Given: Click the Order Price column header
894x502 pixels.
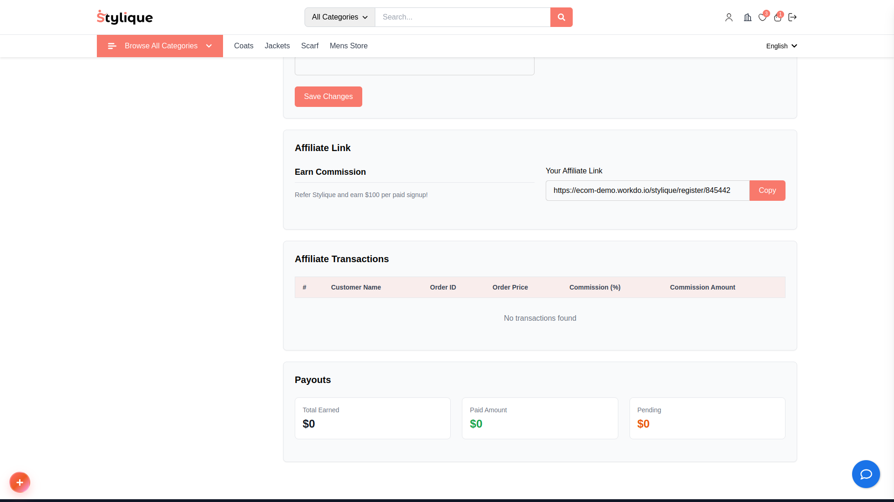Looking at the screenshot, I should (x=510, y=287).
